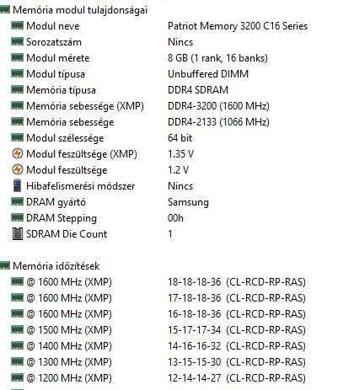Click the RAM icon on the 'Memória sebessége (XMP)' row
359x390 pixels.
tap(17, 105)
